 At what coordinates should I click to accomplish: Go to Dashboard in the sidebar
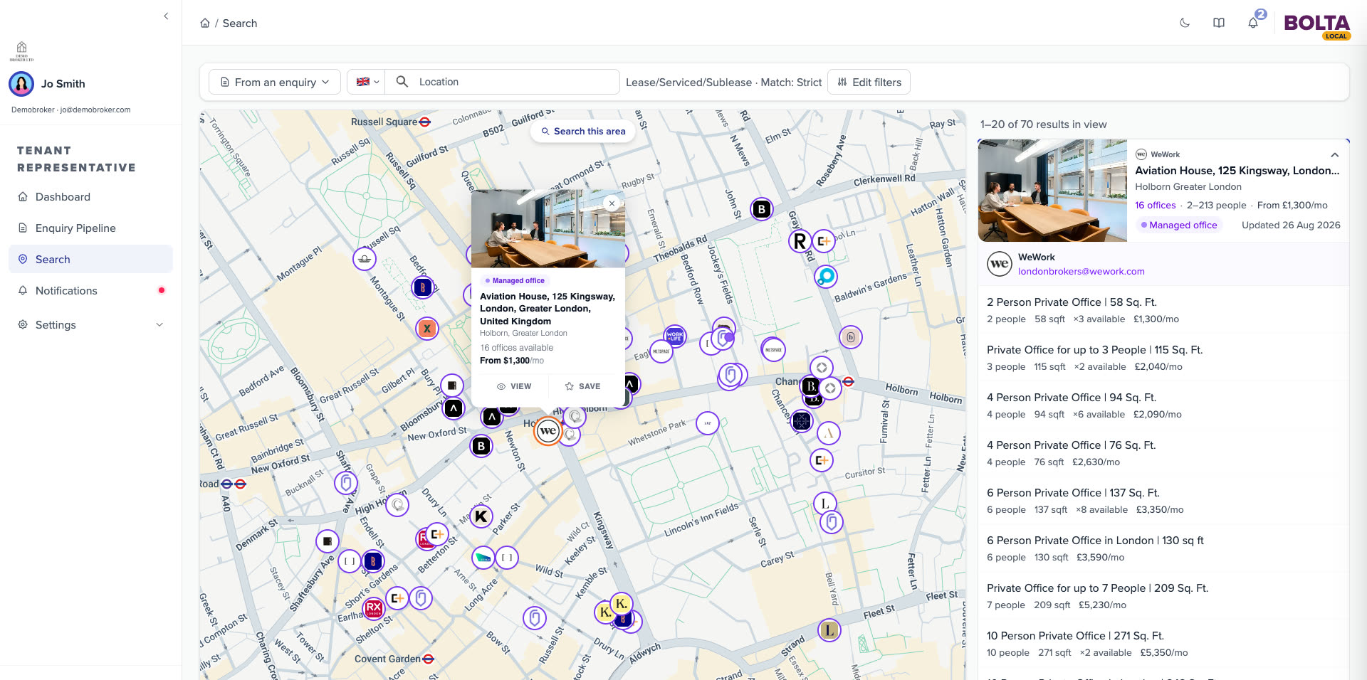tap(90, 197)
